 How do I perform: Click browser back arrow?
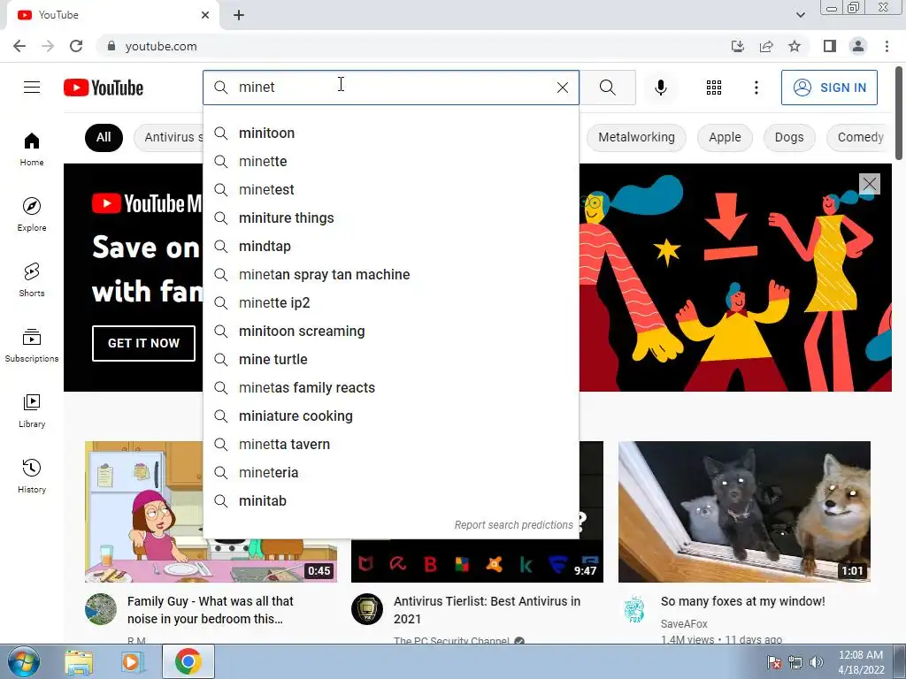point(19,46)
